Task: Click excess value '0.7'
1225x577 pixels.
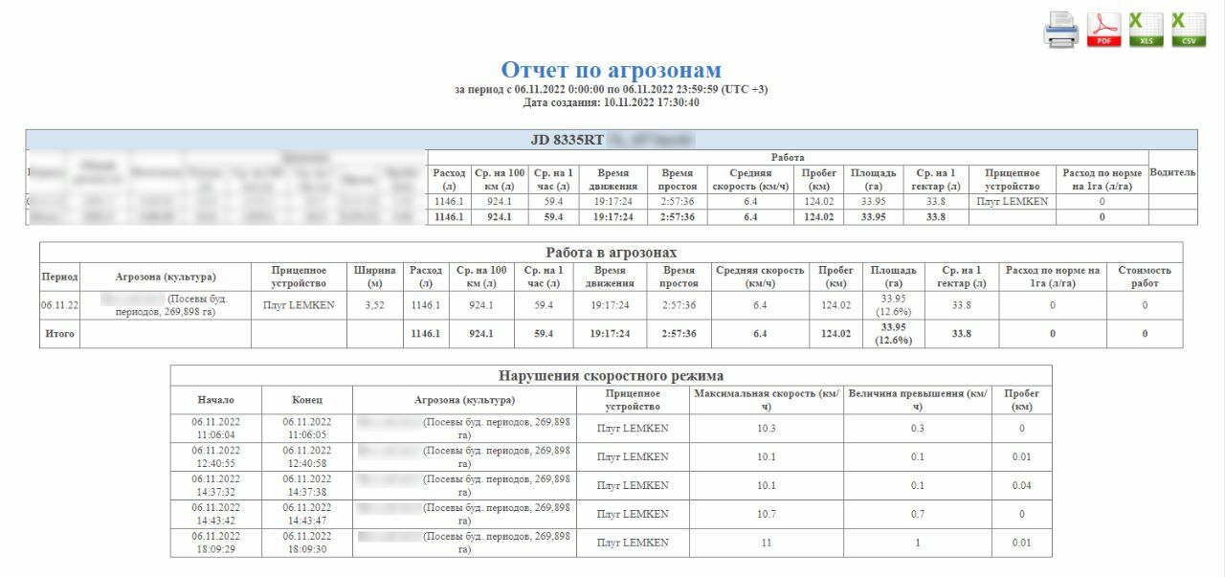Action: pyautogui.click(x=917, y=514)
